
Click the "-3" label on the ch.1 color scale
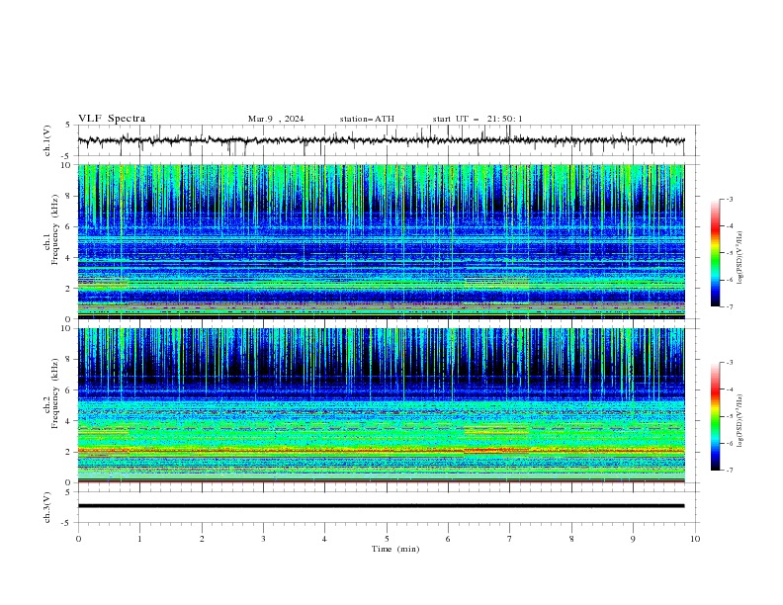pos(729,199)
